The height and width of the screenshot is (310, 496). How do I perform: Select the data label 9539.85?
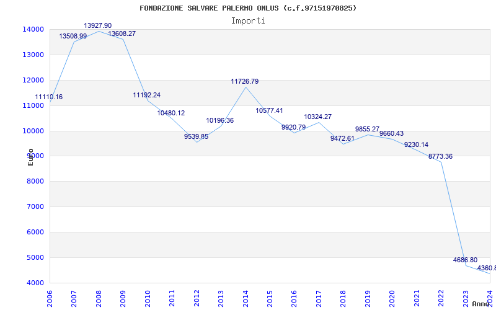[x=196, y=136]
